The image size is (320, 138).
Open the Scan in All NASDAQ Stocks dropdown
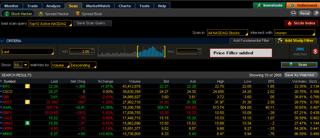[227, 33]
